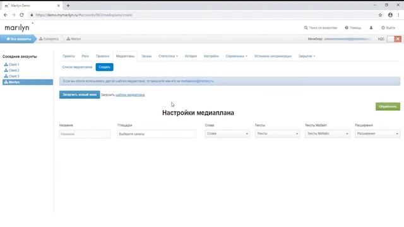Reload the page with refresh icon
The height and width of the screenshot is (227, 404).
coord(21,15)
